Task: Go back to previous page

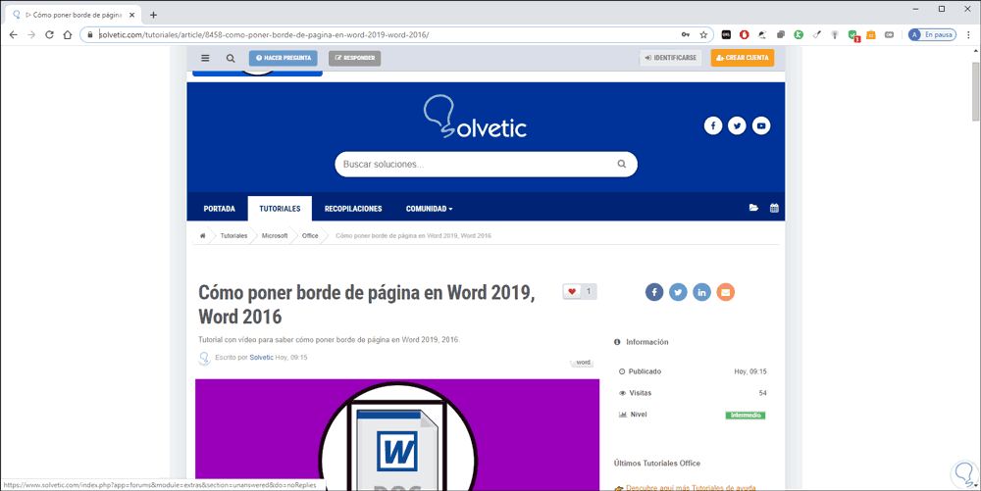Action: pyautogui.click(x=13, y=35)
